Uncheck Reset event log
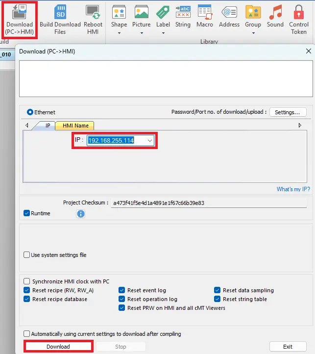 tap(121, 290)
